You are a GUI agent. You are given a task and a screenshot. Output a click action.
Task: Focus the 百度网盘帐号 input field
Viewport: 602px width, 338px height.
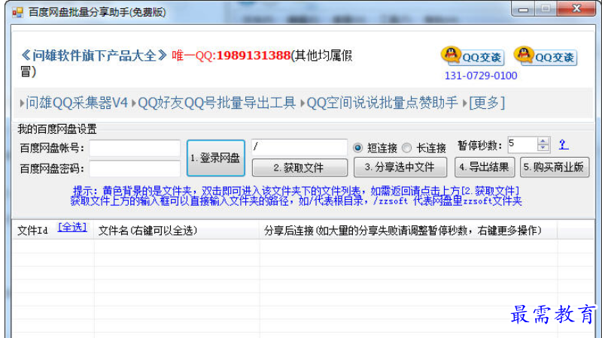click(x=135, y=148)
